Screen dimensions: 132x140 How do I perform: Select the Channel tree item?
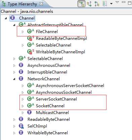pyautogui.click(x=27, y=18)
